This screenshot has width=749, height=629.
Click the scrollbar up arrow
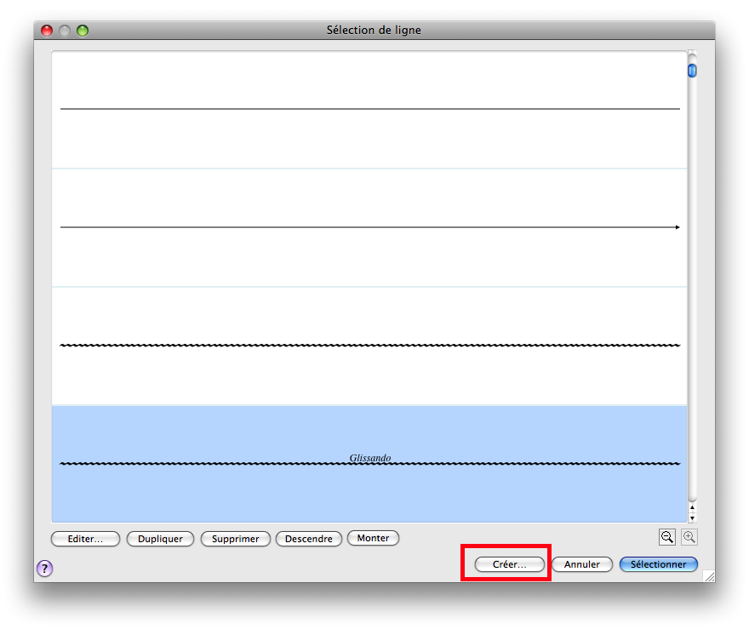(x=692, y=508)
